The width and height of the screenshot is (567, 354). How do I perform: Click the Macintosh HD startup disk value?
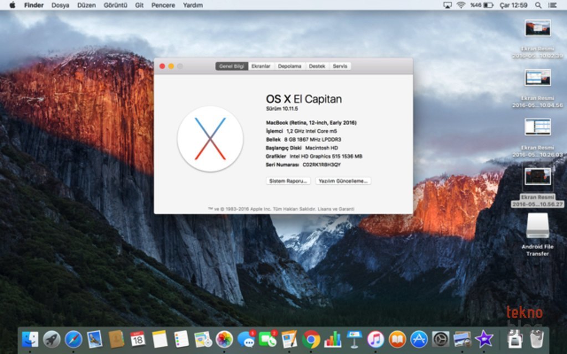point(322,148)
